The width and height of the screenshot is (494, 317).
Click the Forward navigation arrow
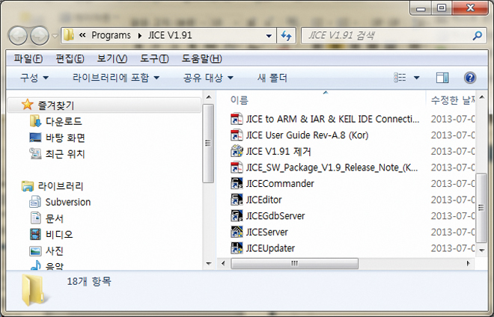coord(40,36)
